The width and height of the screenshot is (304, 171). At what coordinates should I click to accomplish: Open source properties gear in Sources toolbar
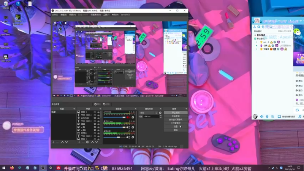coord(87,142)
